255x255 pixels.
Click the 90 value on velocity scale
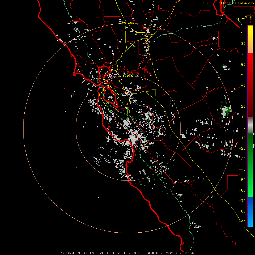coord(243,33)
